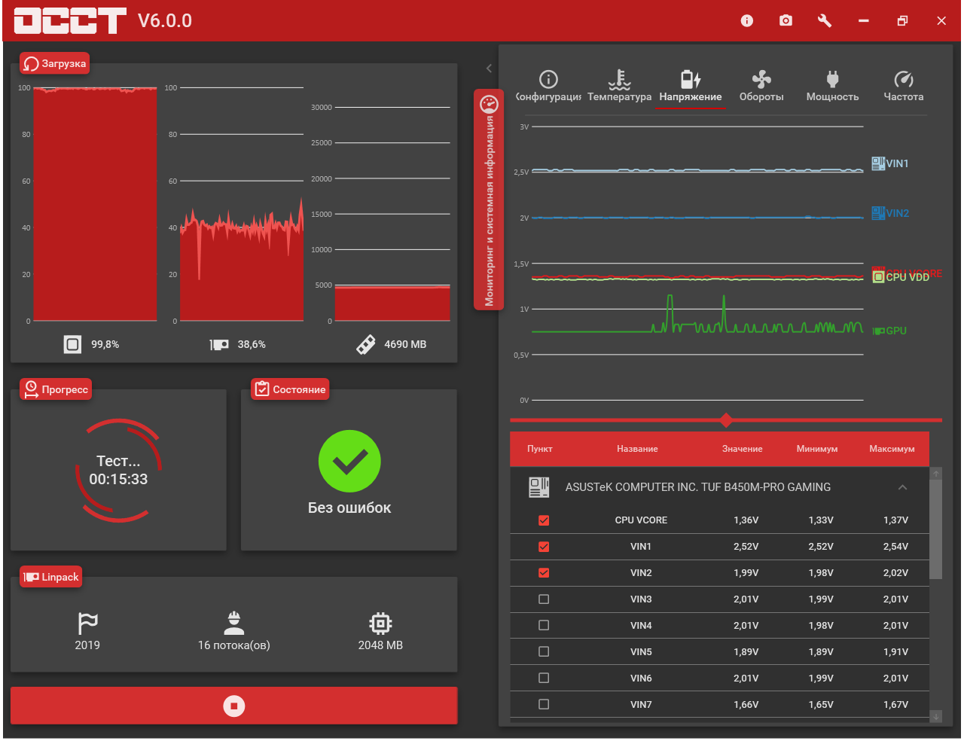The width and height of the screenshot is (964, 741).
Task: Click the Linpack panel GPU icon
Action: coord(31,578)
